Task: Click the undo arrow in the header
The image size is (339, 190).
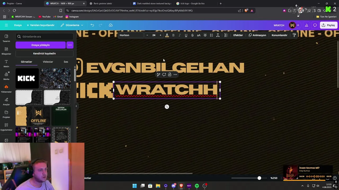Action: pyautogui.click(x=92, y=25)
